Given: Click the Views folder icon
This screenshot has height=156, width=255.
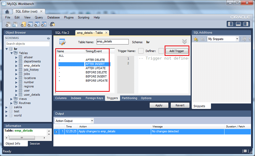Looking at the screenshot, I should click(16, 99).
